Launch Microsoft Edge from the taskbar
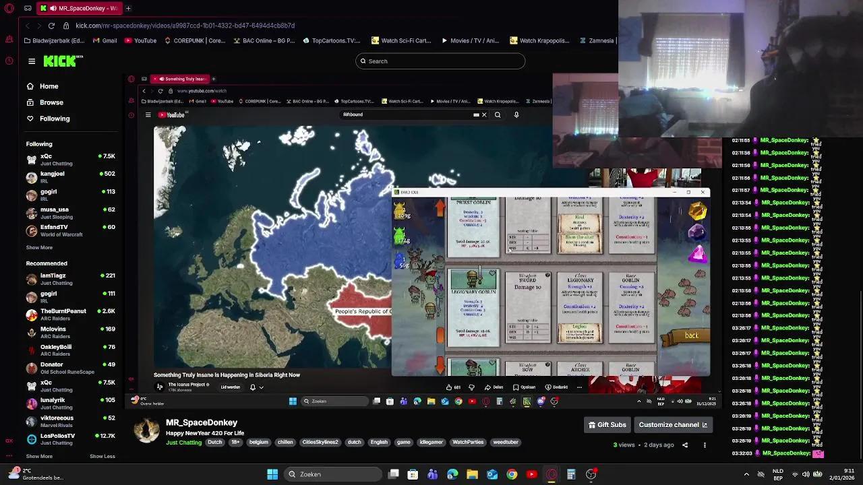This screenshot has height=485, width=863. coord(452,474)
